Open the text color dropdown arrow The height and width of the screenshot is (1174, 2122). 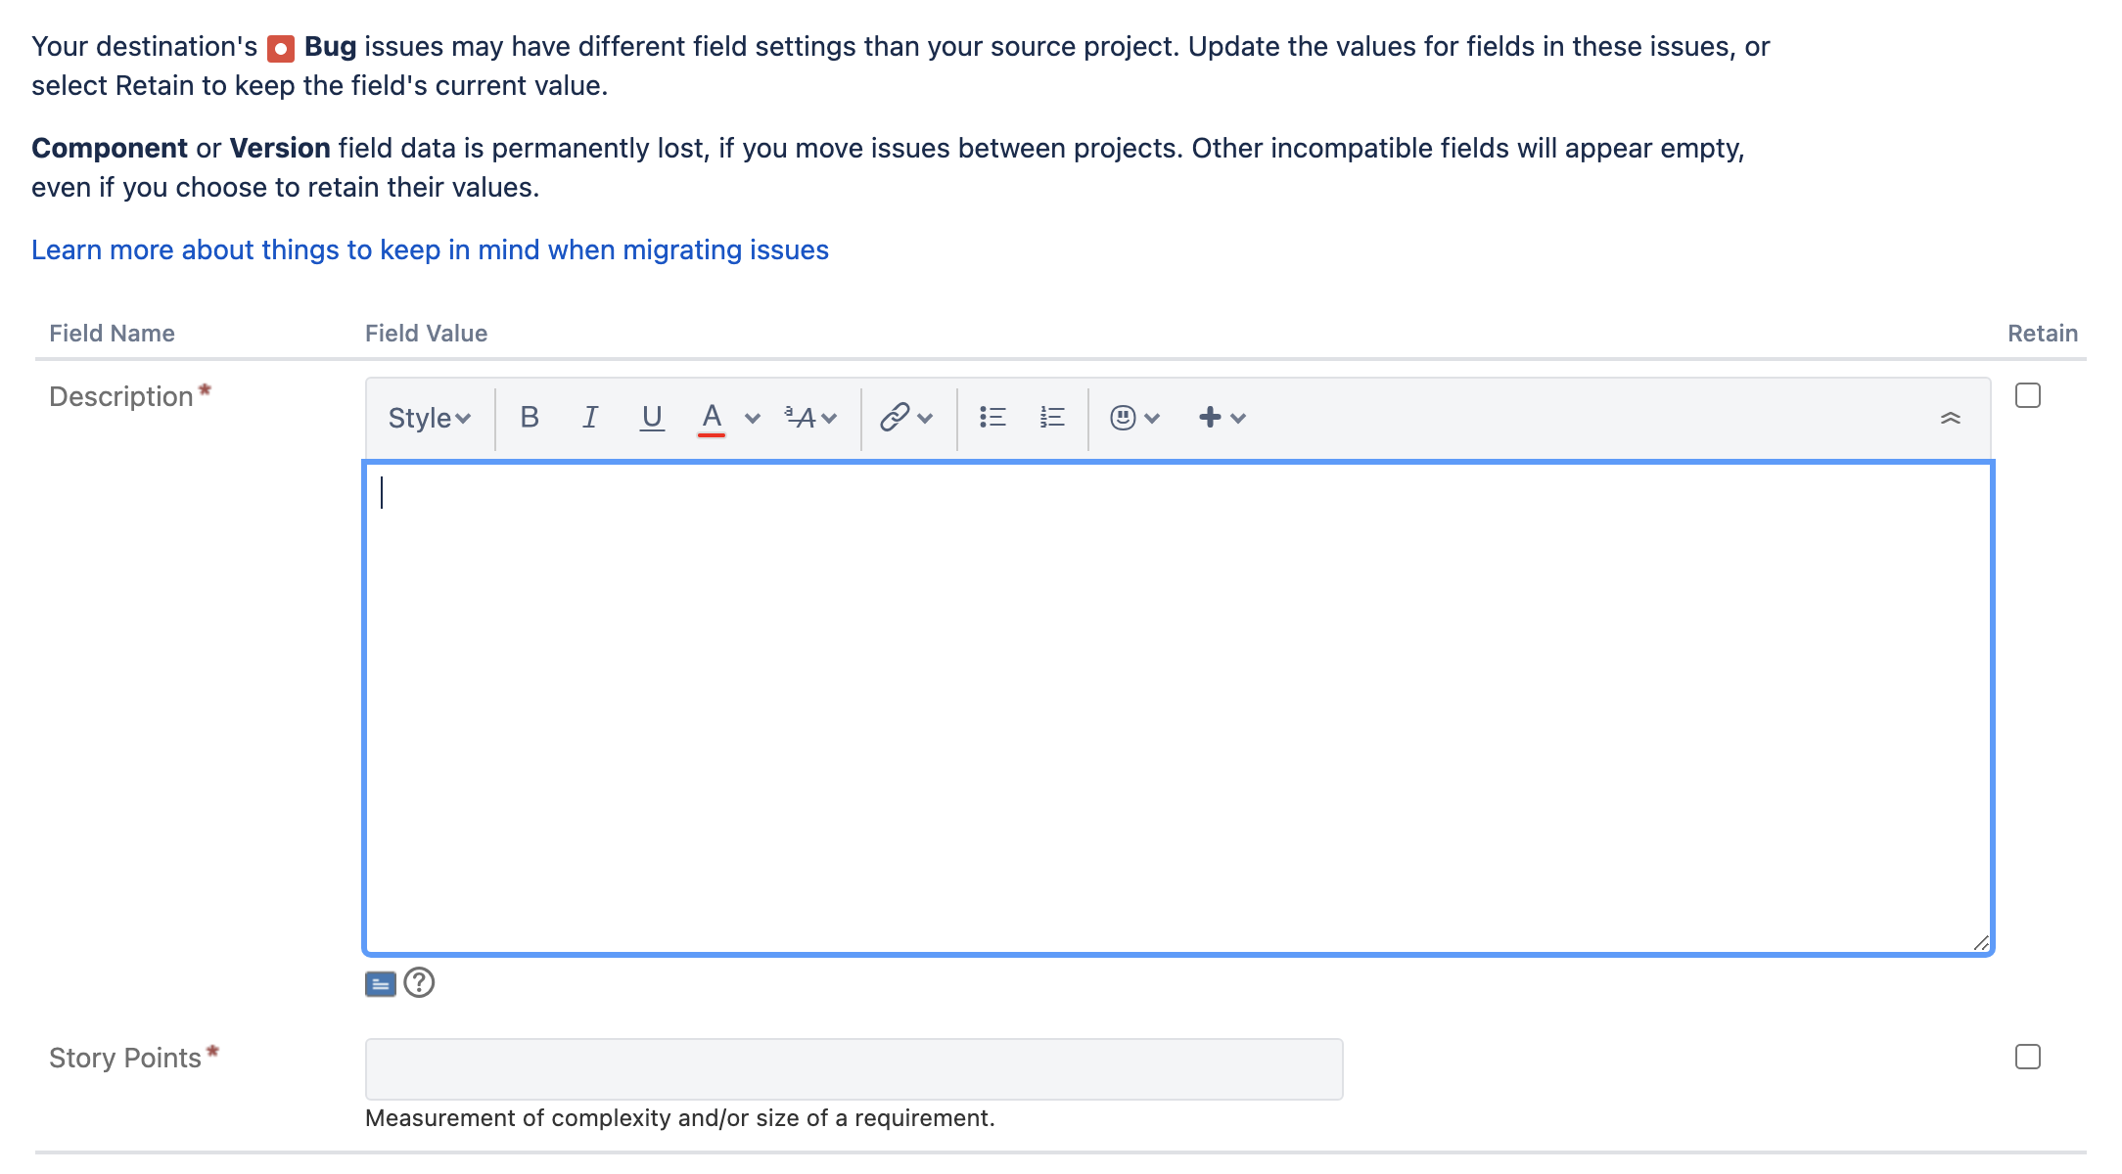pos(753,419)
